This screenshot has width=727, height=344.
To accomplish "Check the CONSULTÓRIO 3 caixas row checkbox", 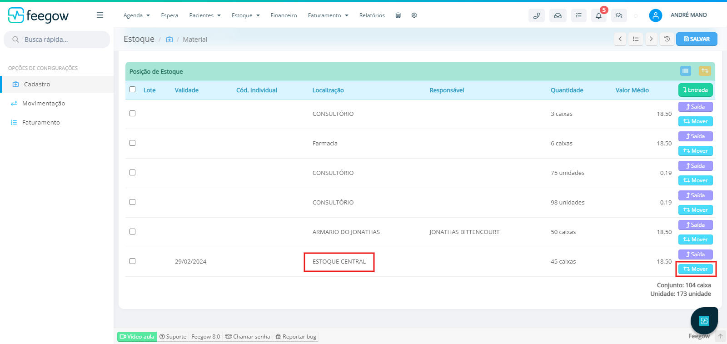I will [x=133, y=114].
